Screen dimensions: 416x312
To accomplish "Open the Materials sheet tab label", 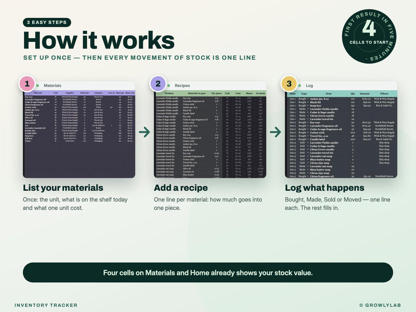I will pyautogui.click(x=52, y=86).
